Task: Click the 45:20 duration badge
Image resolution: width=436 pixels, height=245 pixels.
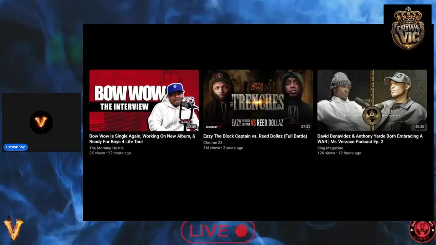Action: [x=420, y=127]
